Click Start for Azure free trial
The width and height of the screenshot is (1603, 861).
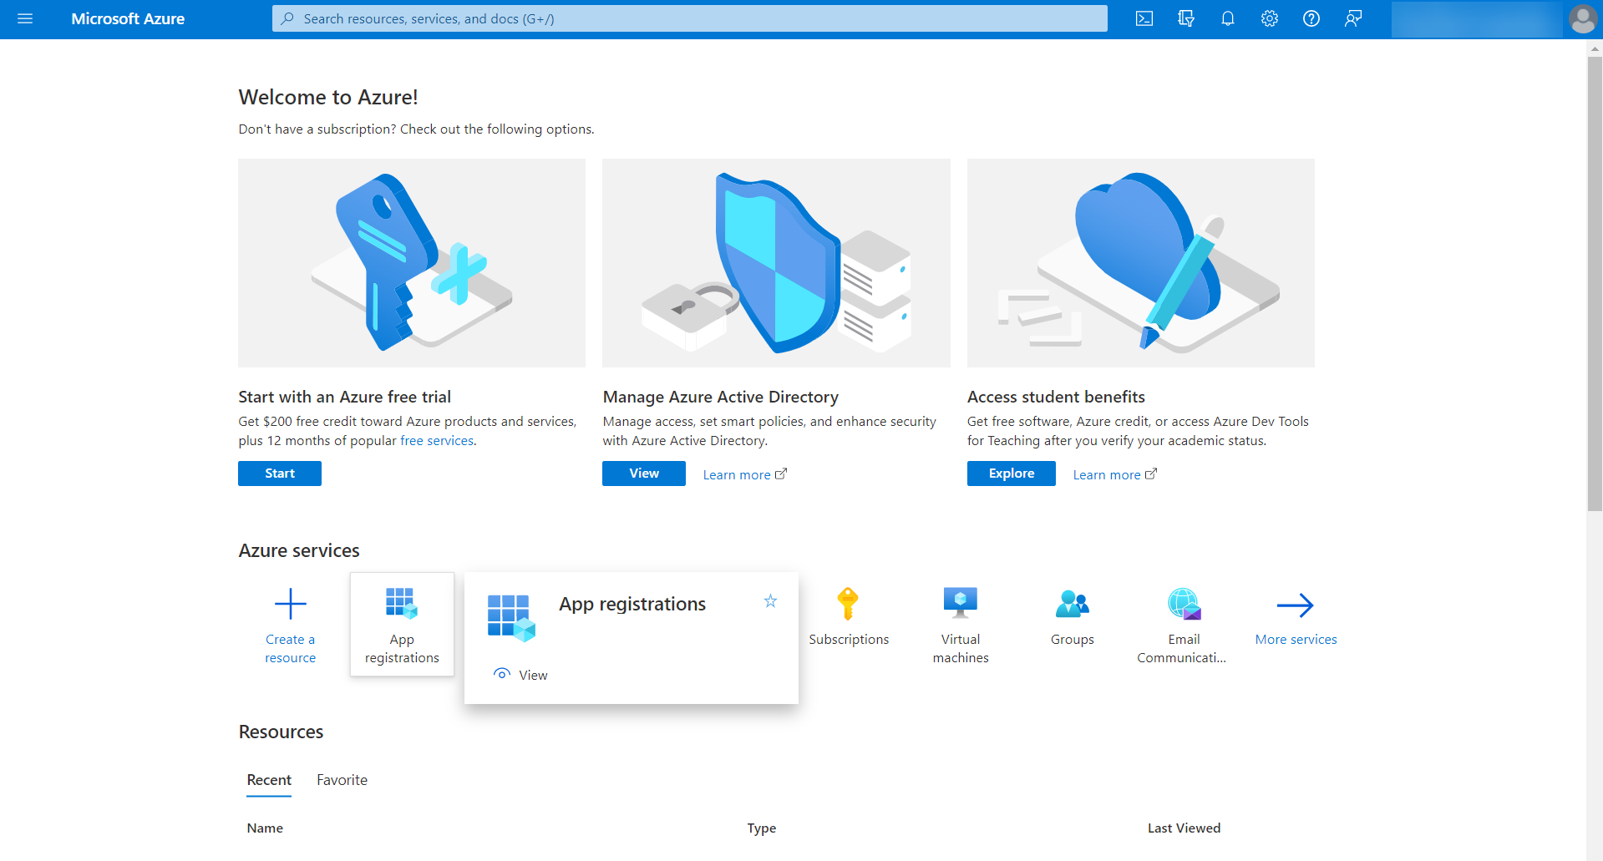[280, 474]
